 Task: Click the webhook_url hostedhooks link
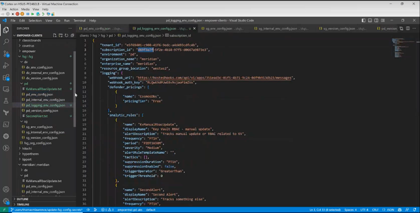click(214, 78)
